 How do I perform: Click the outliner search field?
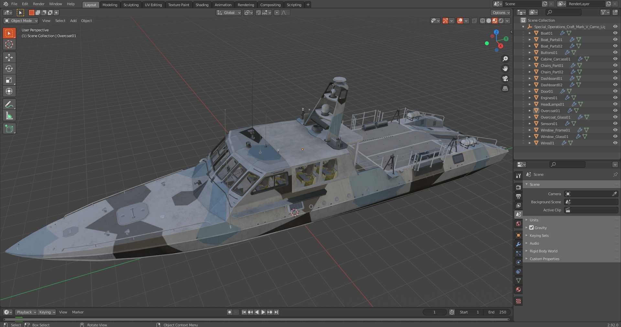click(x=563, y=12)
